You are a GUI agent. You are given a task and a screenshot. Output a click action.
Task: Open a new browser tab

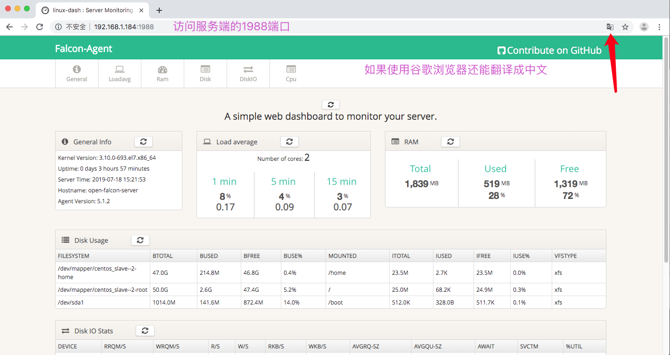[159, 10]
